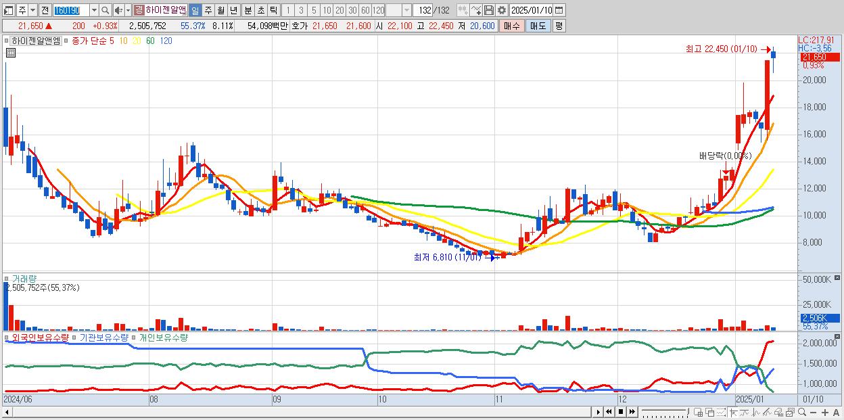Screen dimensions: 844x420
Task: Click the zigzag line chart icon
Action: click(756, 412)
